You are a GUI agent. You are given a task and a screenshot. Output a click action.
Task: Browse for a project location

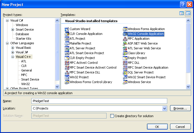[x=180, y=108]
